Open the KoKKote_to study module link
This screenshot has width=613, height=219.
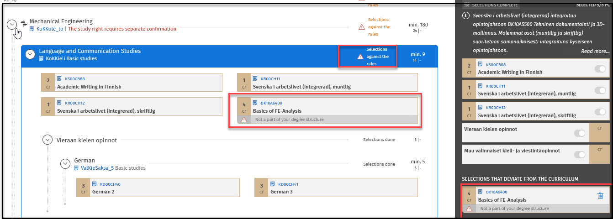(x=50, y=29)
